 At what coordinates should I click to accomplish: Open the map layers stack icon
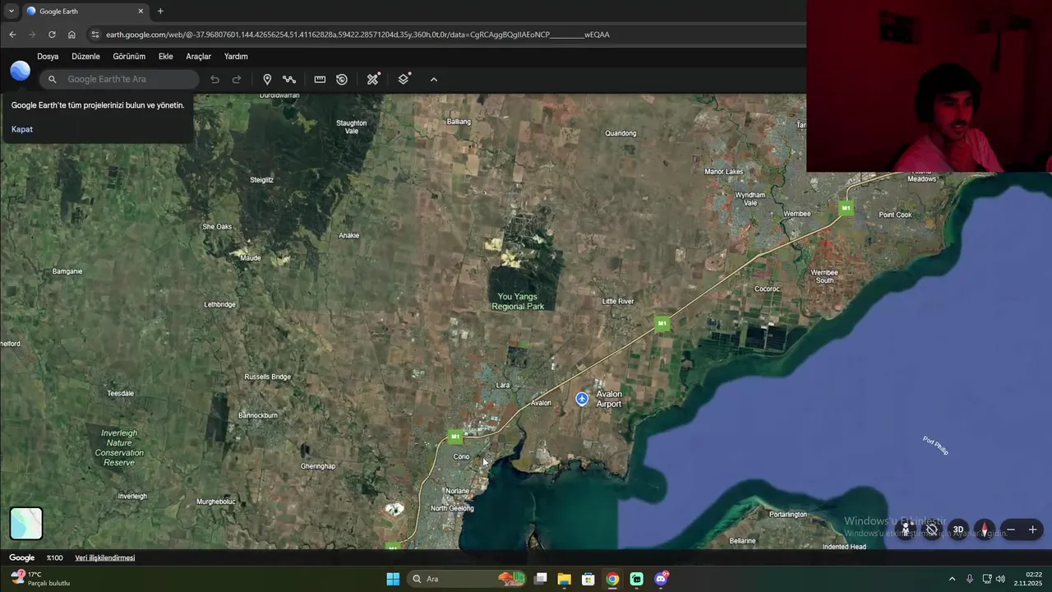404,79
